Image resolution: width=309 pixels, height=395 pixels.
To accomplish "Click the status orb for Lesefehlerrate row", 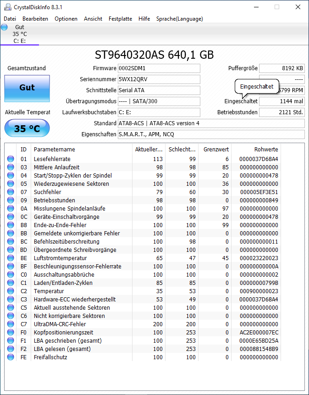I will pos(11,159).
